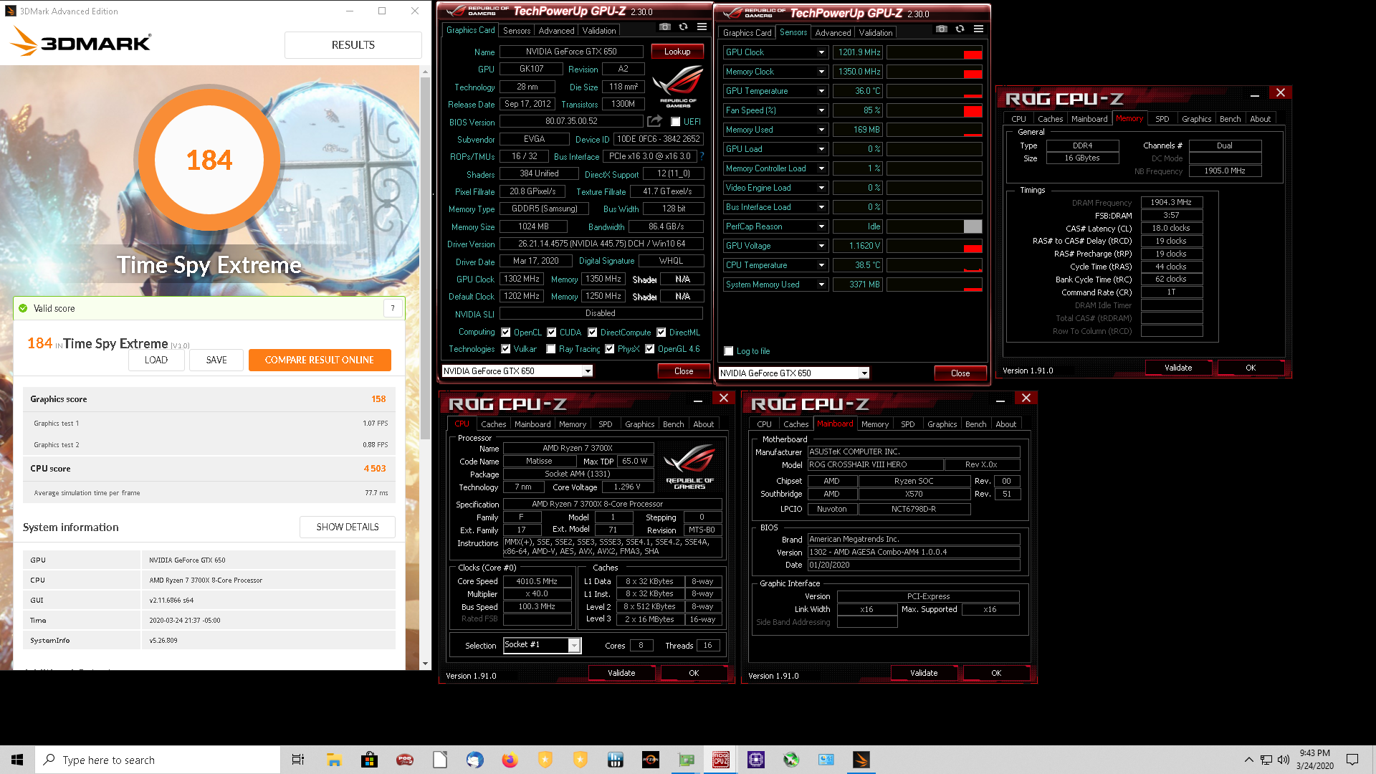1376x774 pixels.
Task: Toggle the Ray Tracing checkbox
Action: coord(551,349)
